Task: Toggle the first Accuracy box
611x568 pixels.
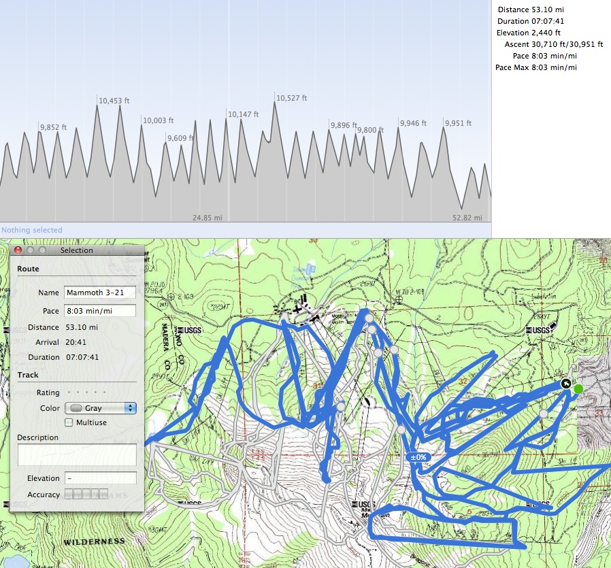Action: tap(69, 495)
